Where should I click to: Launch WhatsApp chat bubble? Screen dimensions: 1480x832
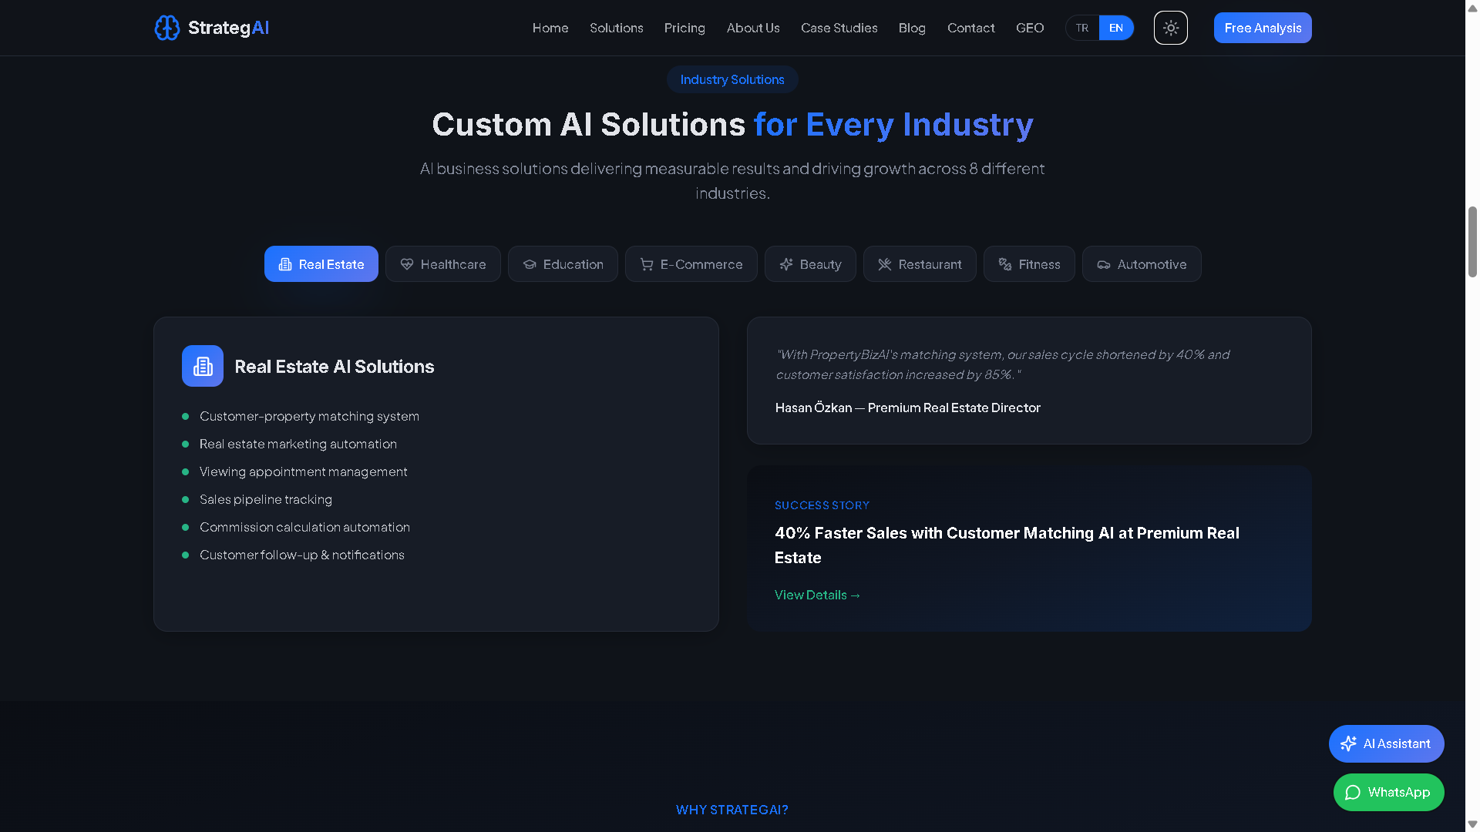(x=1388, y=792)
